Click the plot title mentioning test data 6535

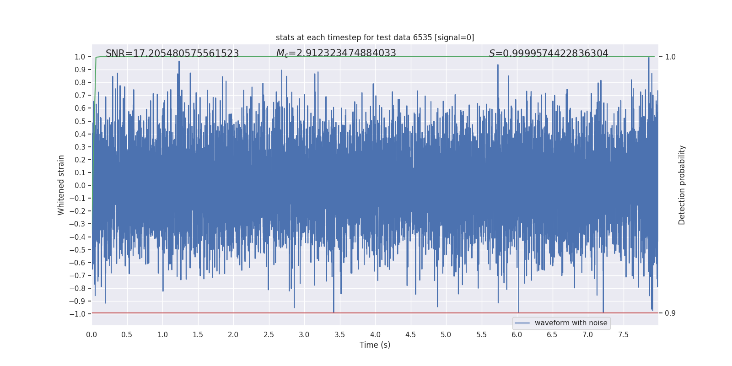[375, 38]
